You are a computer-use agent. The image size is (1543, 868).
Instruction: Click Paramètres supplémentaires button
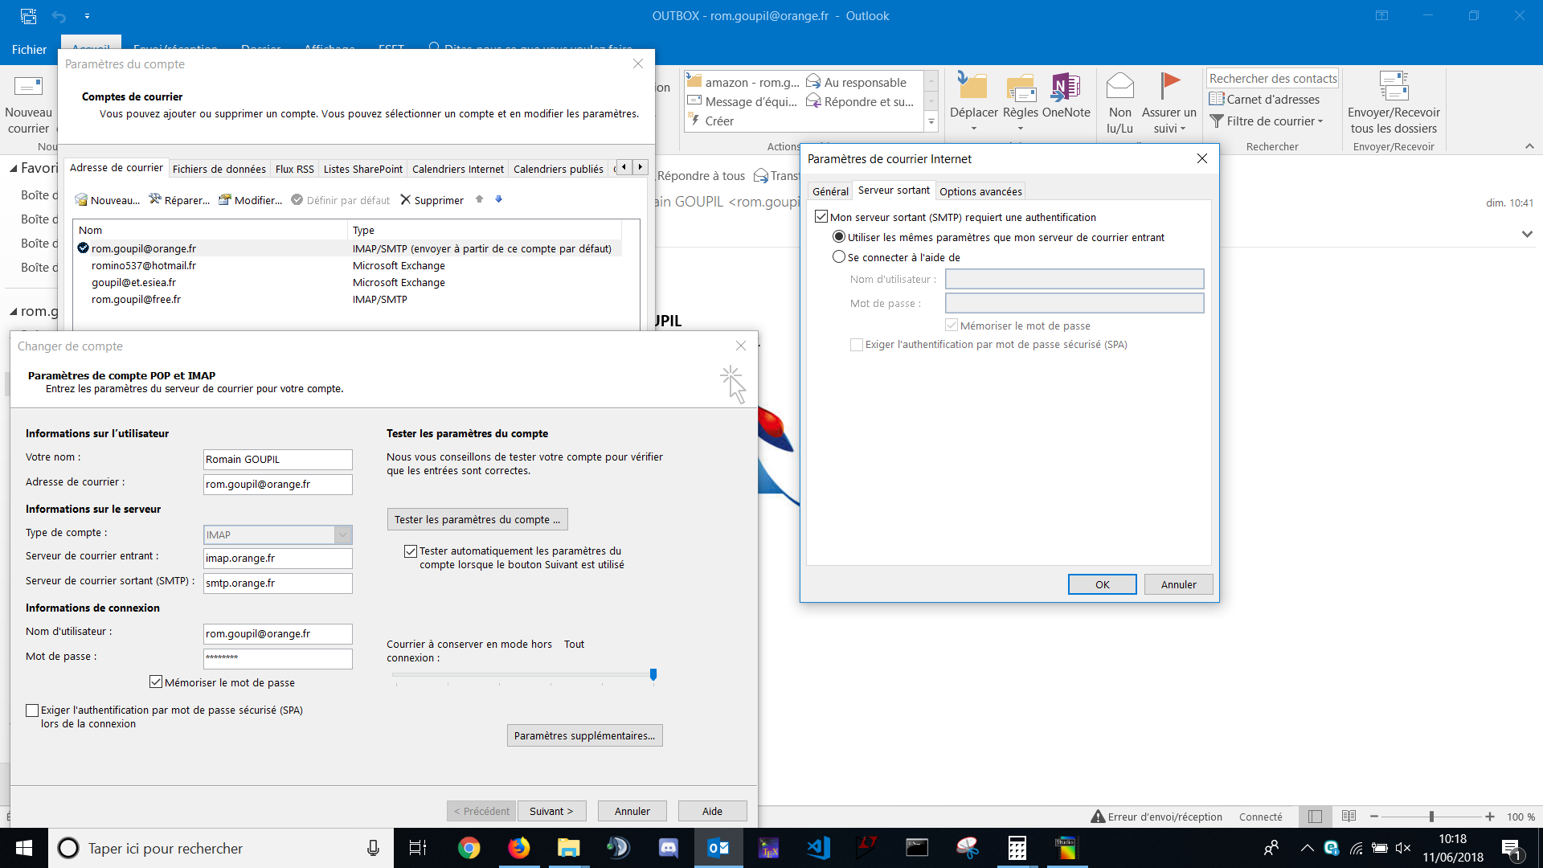pyautogui.click(x=584, y=735)
